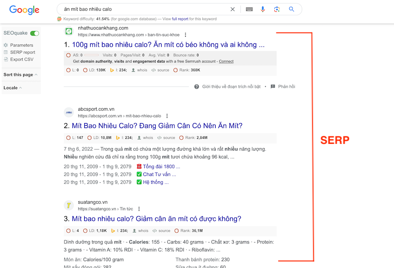Screen dimensions: 394x268
Task: Click the nhathuocankhang.com URL breadcrumb
Action: (x=129, y=34)
